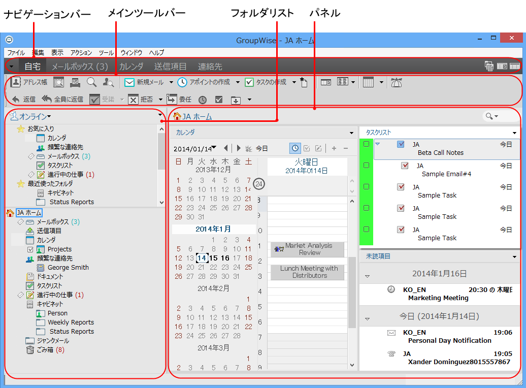
Task: Click the clock icon after 委任
Action: (202, 100)
